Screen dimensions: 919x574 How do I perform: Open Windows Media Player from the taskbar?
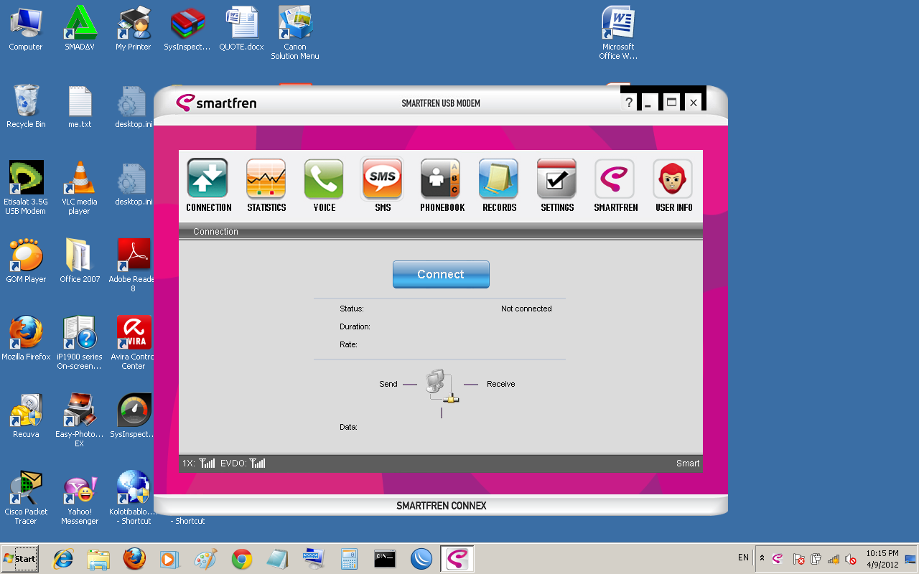click(x=170, y=559)
